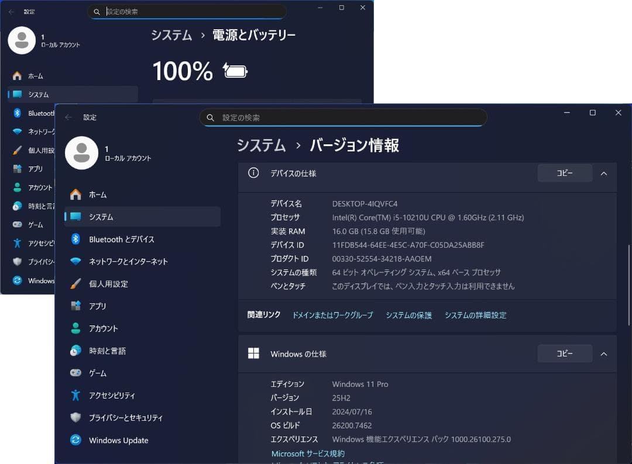632x464 pixels.
Task: Select the アカウント sidebar icon
Action: 111,328
